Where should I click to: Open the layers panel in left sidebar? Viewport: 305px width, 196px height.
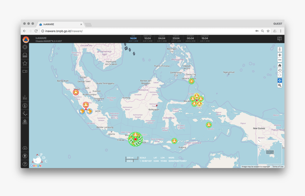(25, 55)
